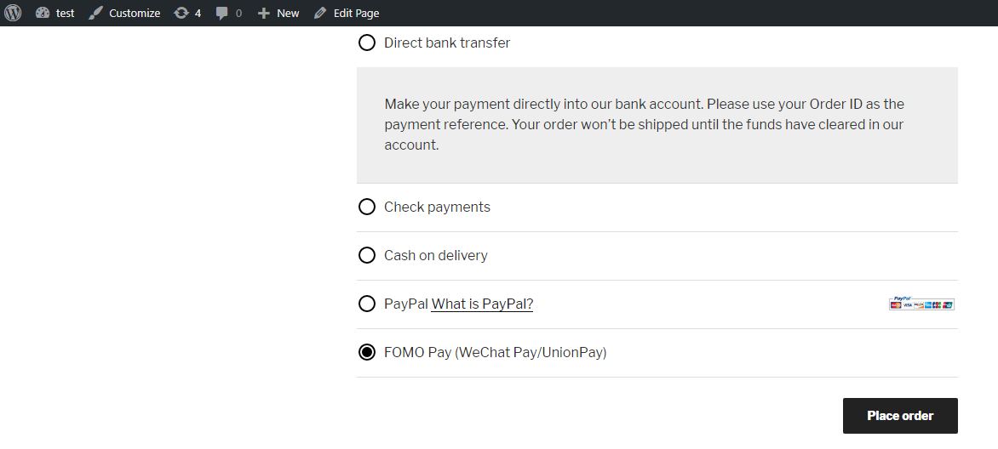The image size is (998, 449).
Task: Open the site dashboard gauge icon
Action: coord(43,13)
